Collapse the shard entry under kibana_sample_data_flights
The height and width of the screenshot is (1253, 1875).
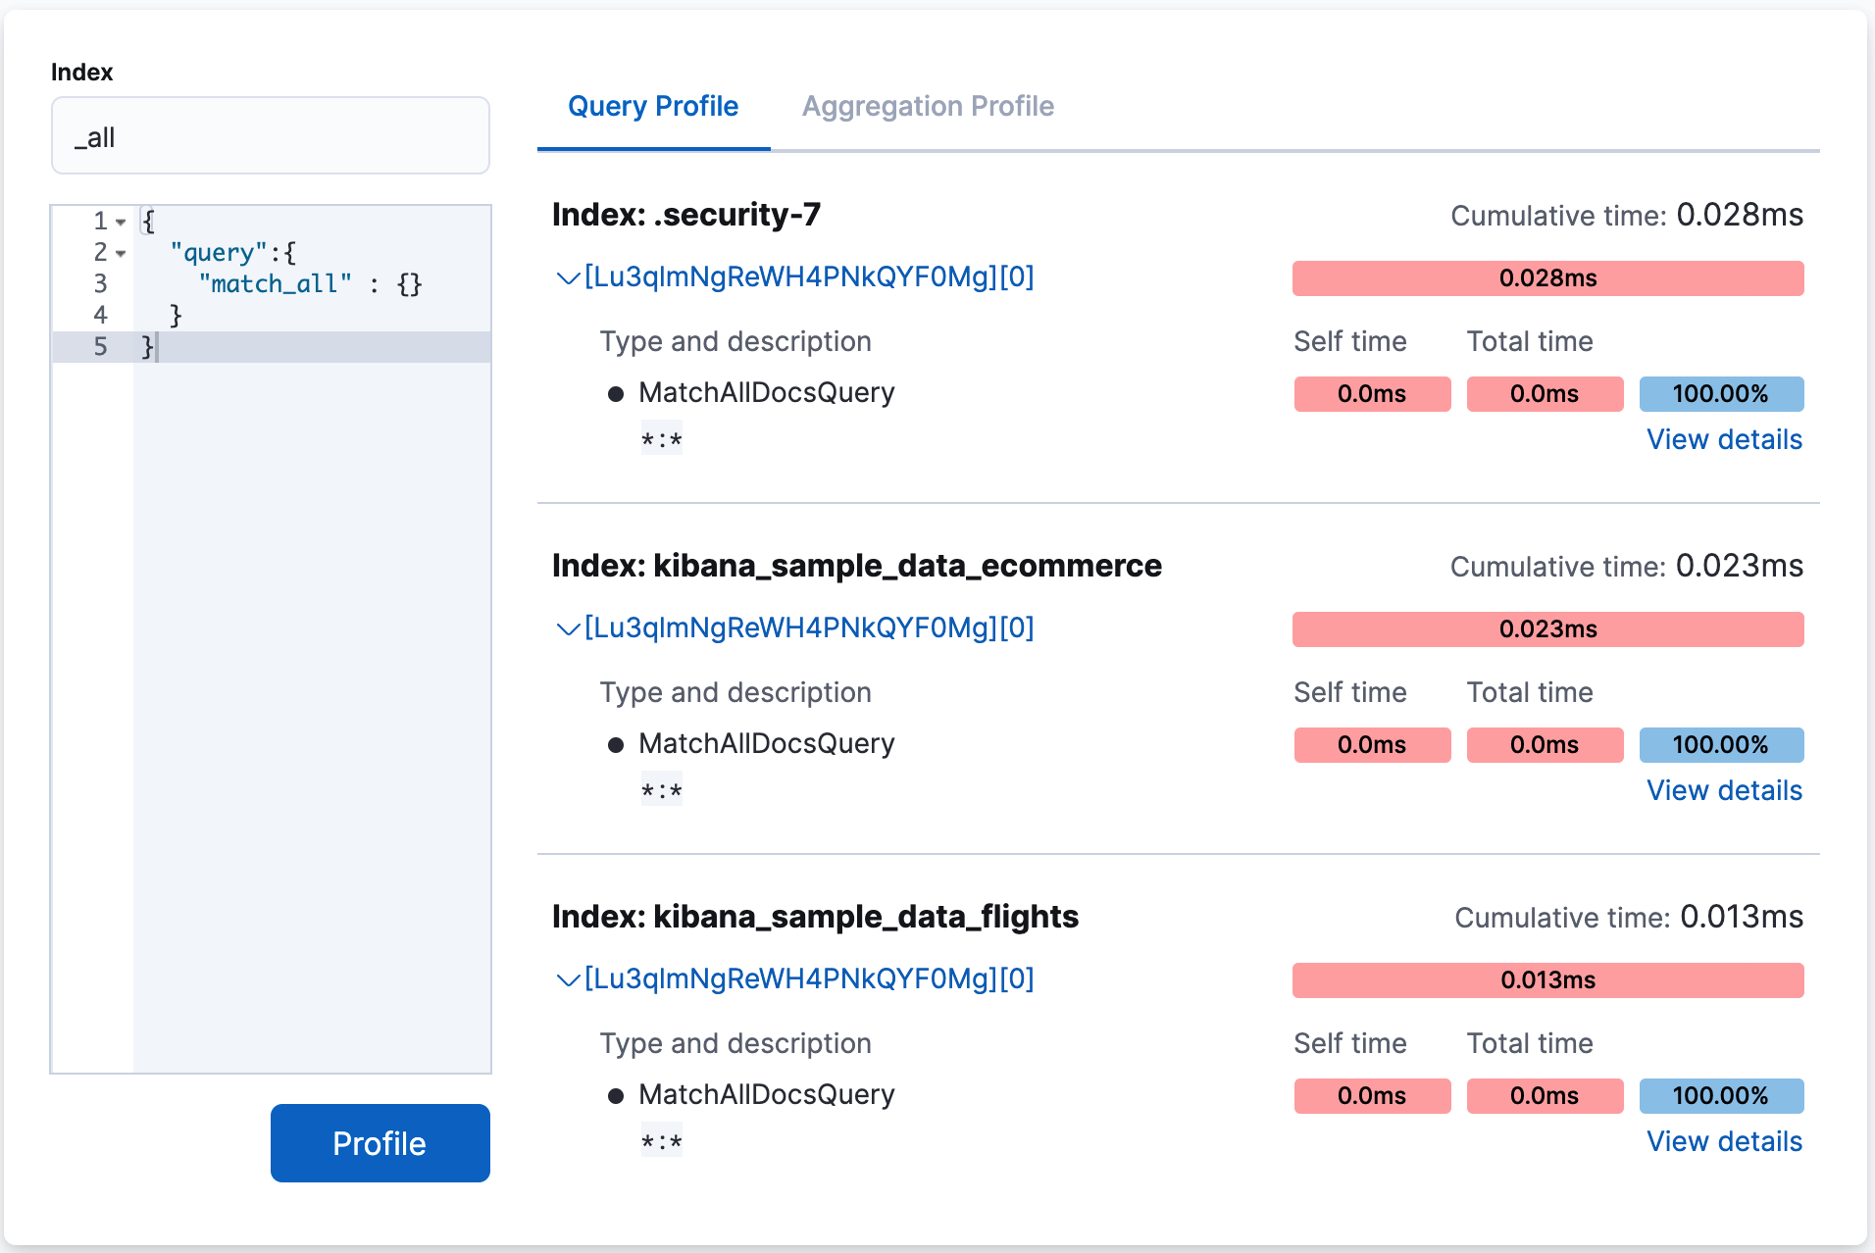click(567, 978)
